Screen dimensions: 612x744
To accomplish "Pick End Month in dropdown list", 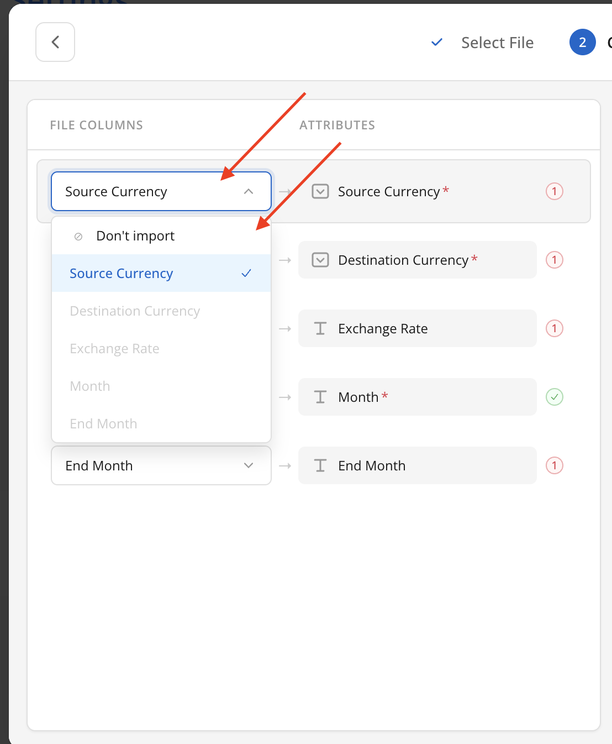I will pos(161,423).
